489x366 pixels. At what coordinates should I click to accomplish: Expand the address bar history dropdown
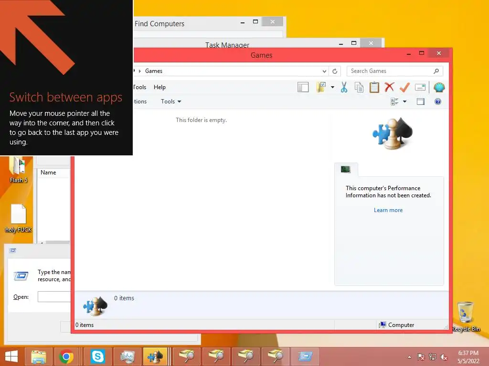tap(324, 71)
